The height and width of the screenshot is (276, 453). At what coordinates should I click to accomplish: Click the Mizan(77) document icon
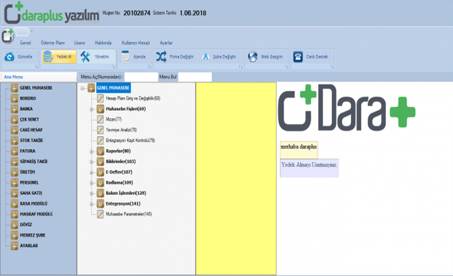coord(100,119)
